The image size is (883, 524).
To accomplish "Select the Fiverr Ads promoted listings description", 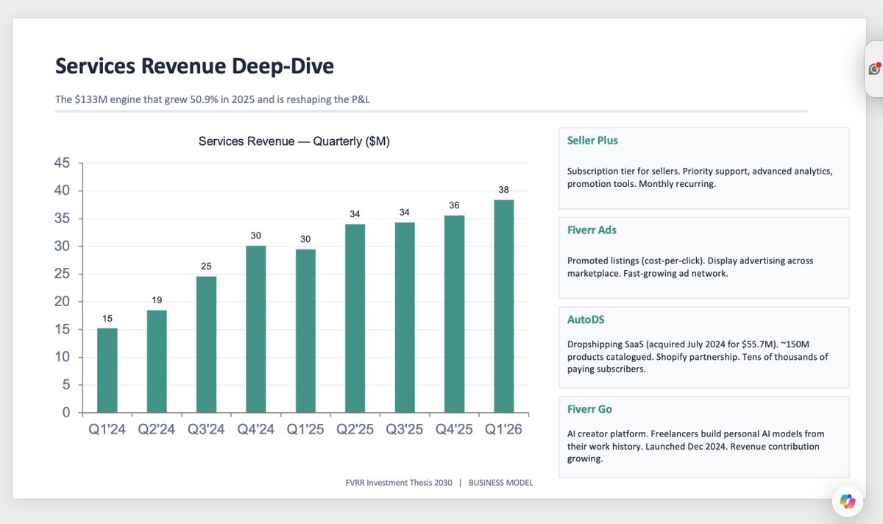I will (690, 267).
